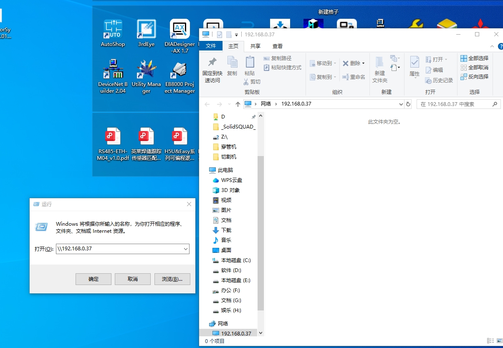Switch to 主页 (Home) ribbon tab
This screenshot has width=503, height=348.
(x=233, y=46)
